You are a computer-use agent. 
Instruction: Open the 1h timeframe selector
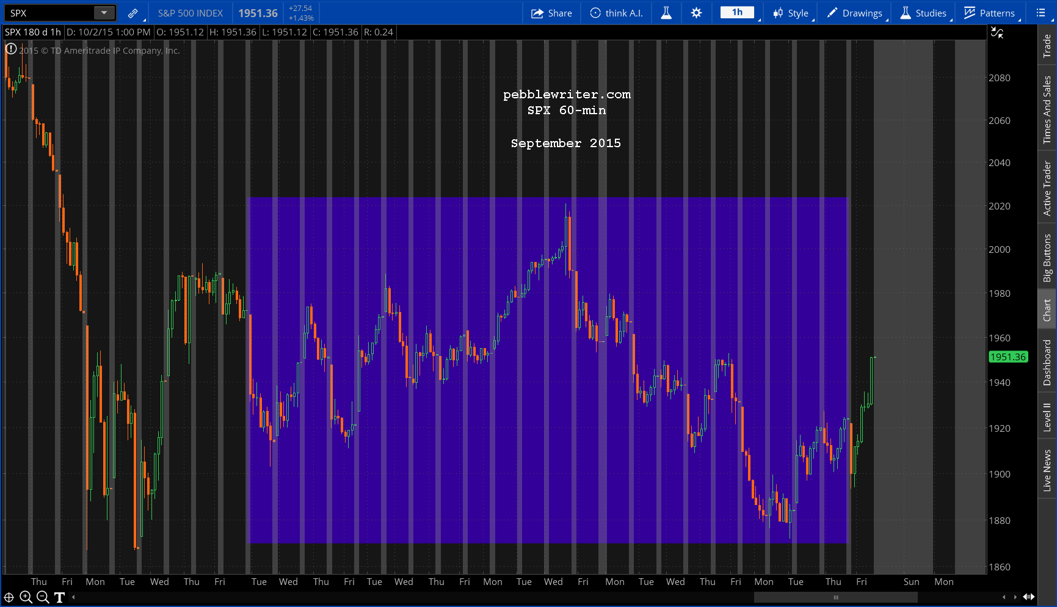pyautogui.click(x=737, y=13)
